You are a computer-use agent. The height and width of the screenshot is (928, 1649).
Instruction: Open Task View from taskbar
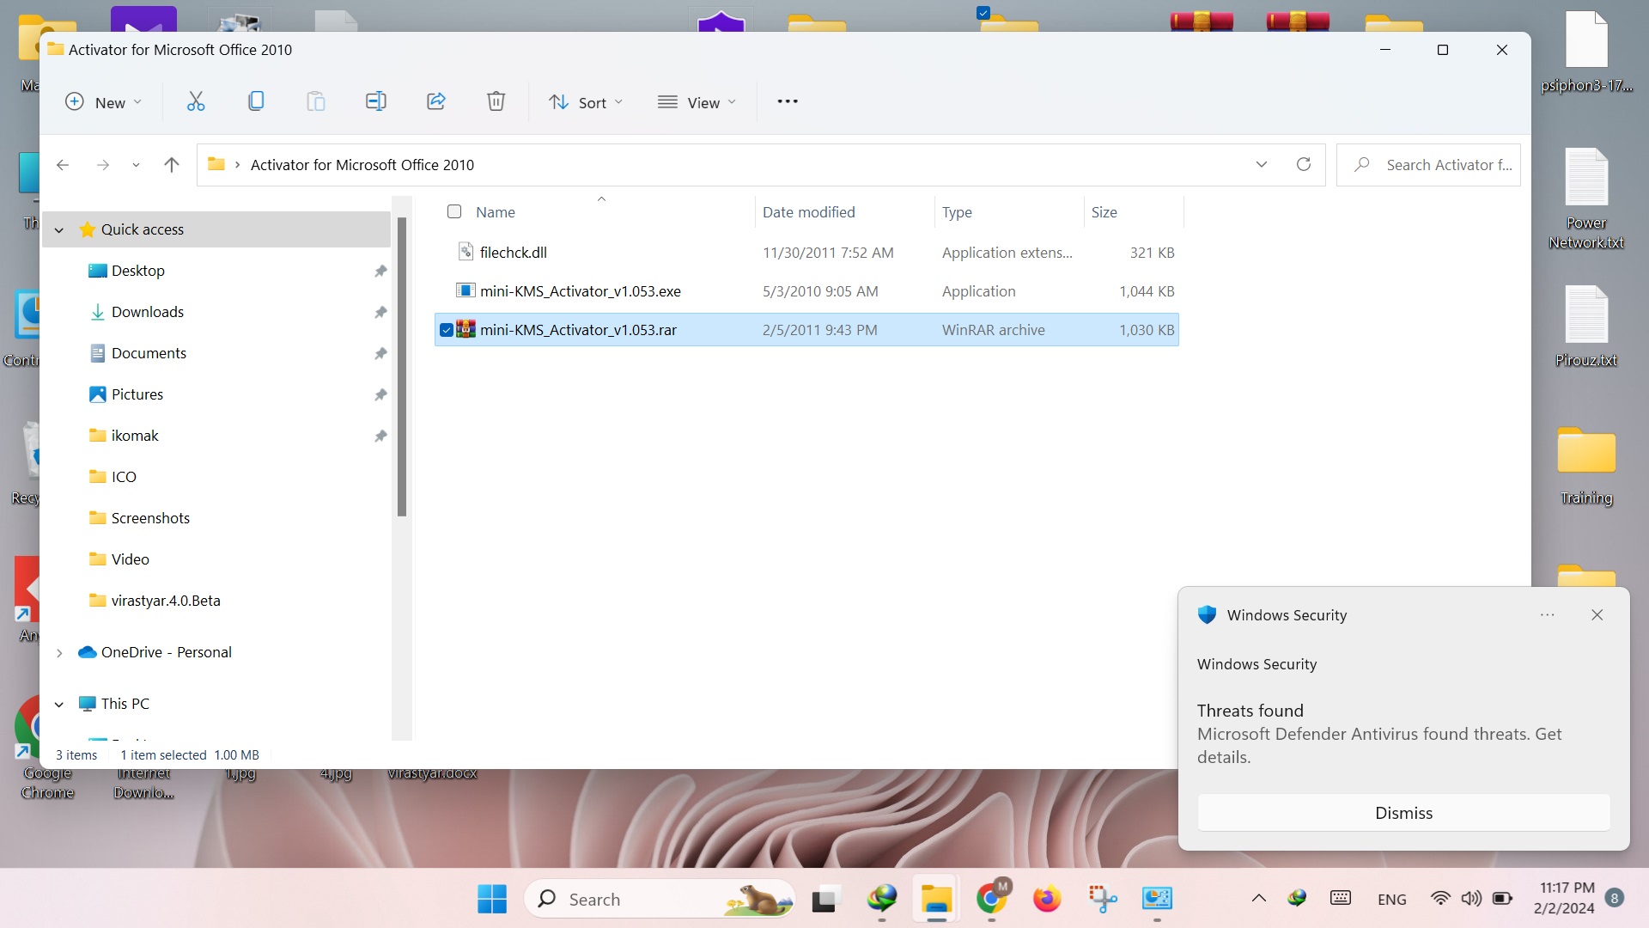824,899
